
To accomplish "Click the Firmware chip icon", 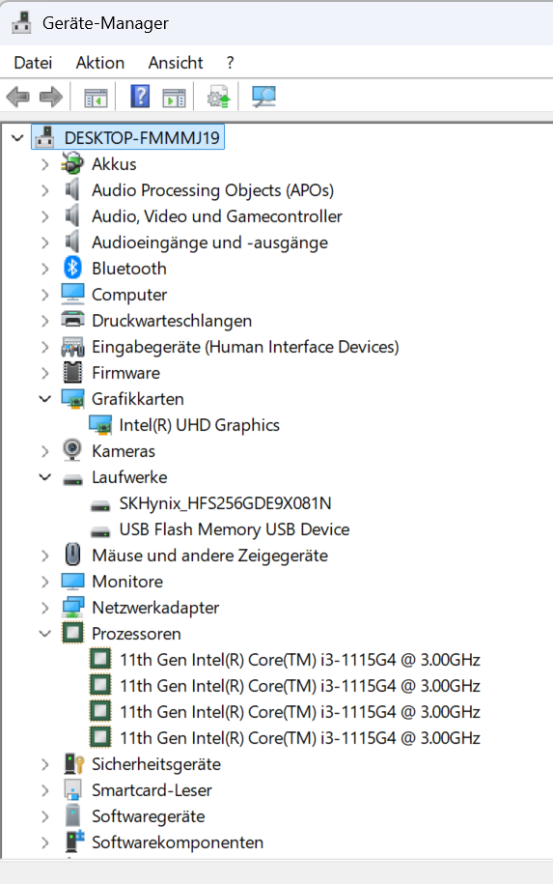I will point(72,372).
